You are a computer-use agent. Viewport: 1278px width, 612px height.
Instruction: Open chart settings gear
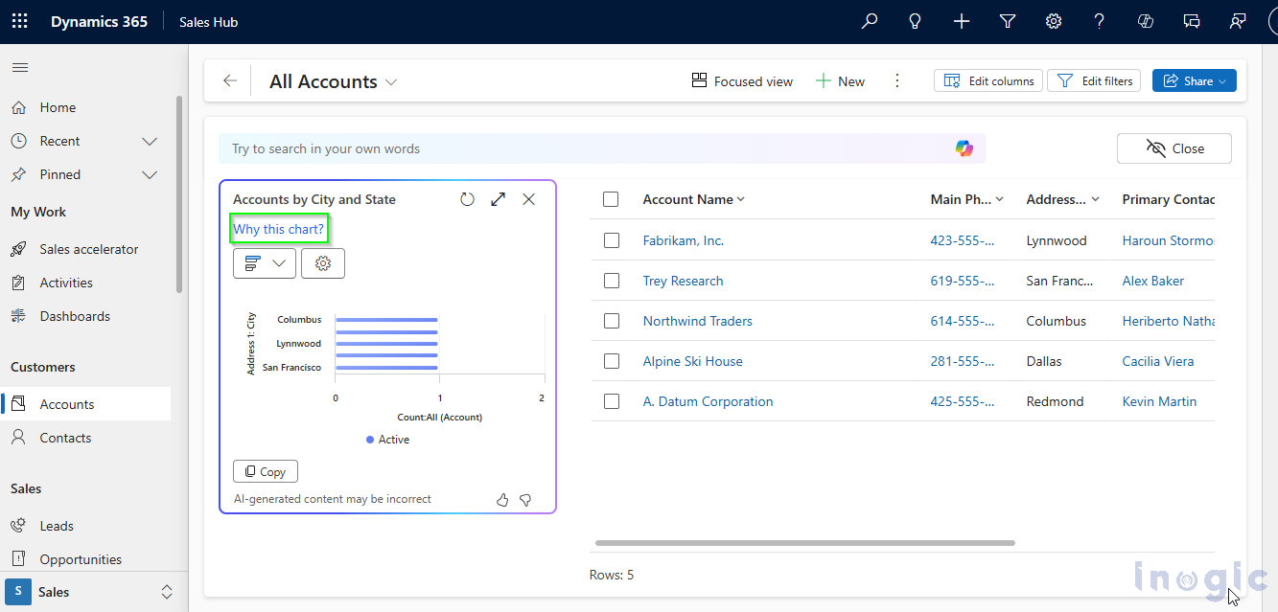(323, 263)
